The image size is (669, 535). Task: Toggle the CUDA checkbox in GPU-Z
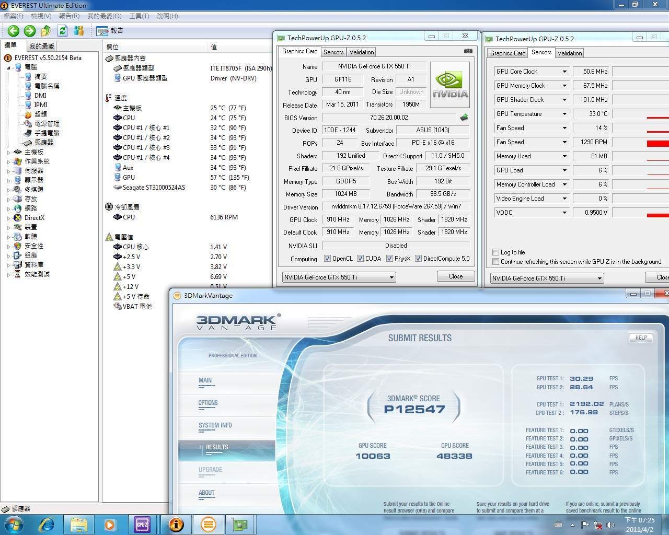coord(360,259)
